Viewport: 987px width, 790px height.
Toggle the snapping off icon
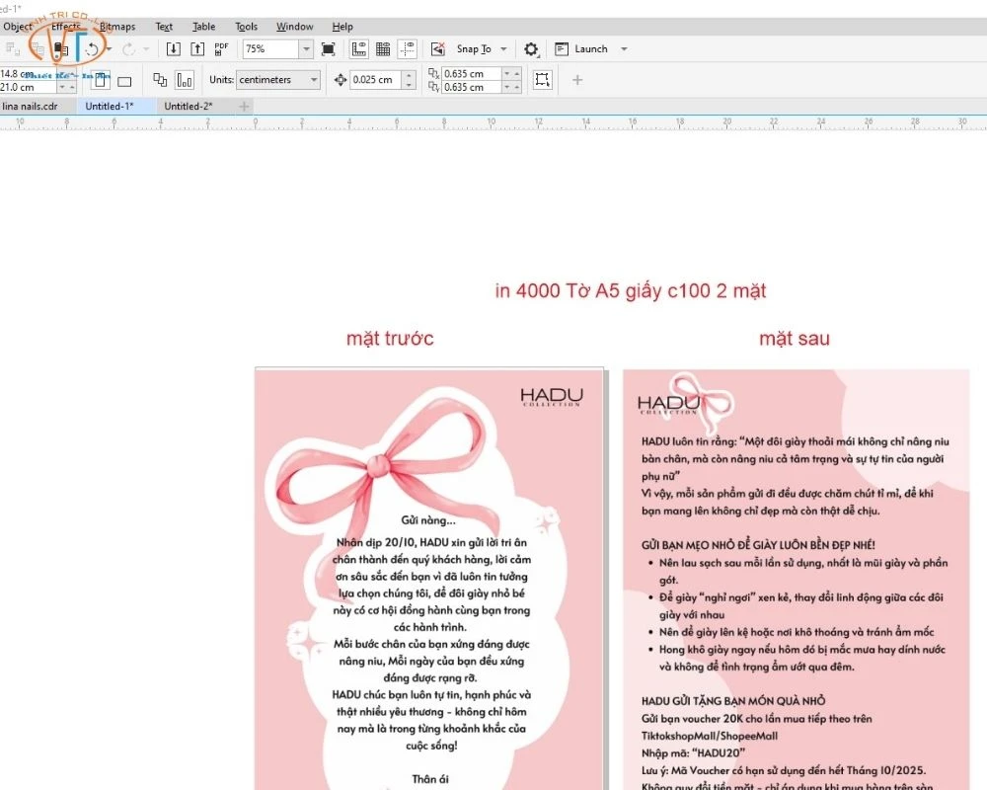[x=437, y=48]
